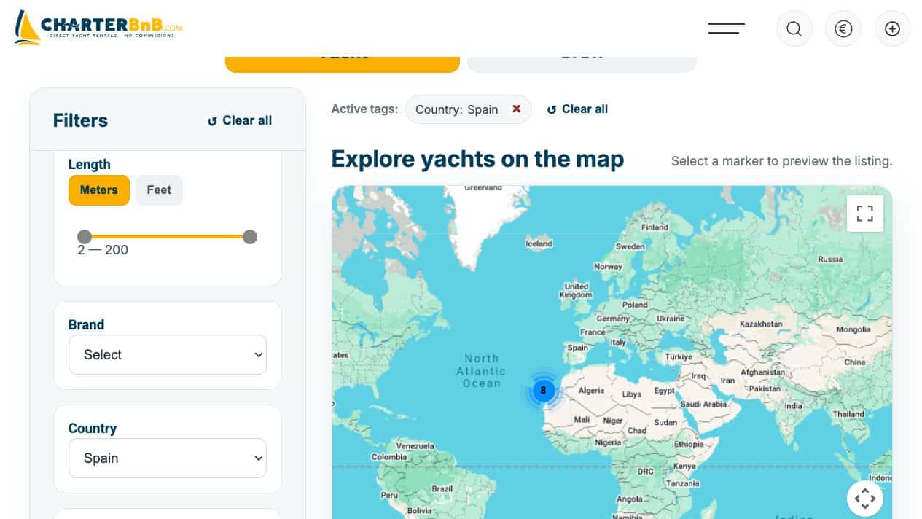Select Meters length unit

(99, 190)
